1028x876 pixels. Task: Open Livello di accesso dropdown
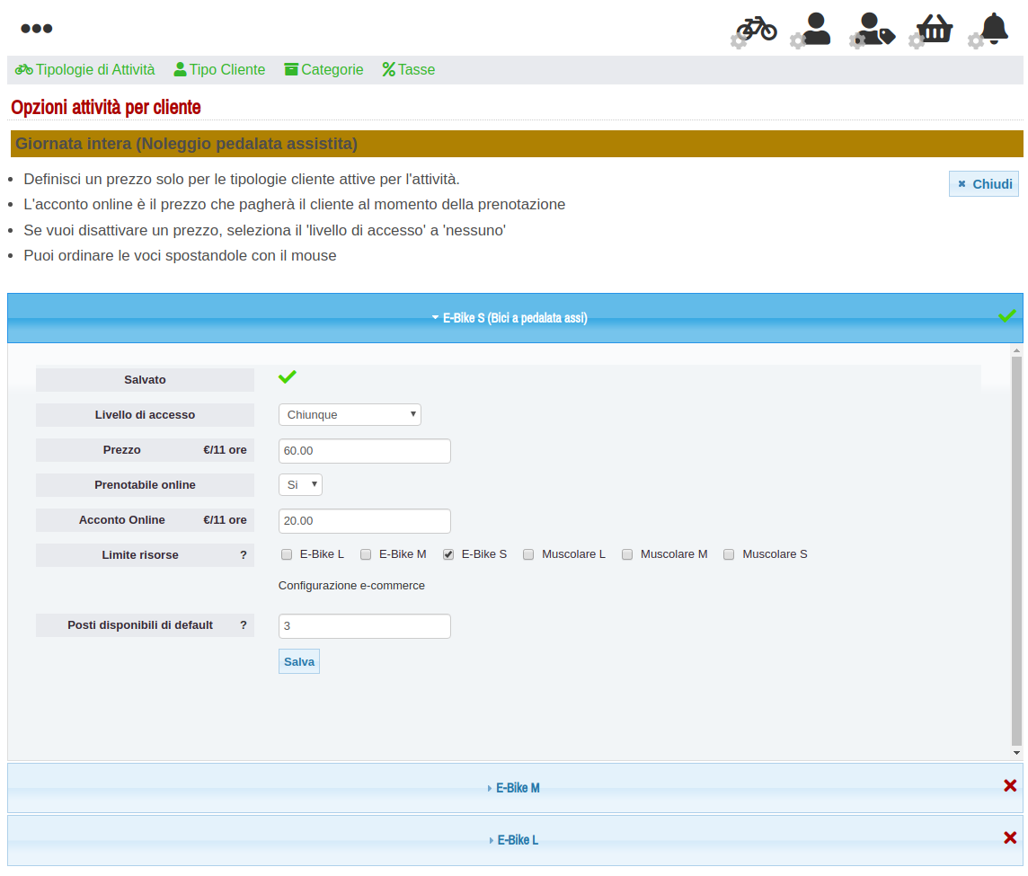coord(350,414)
